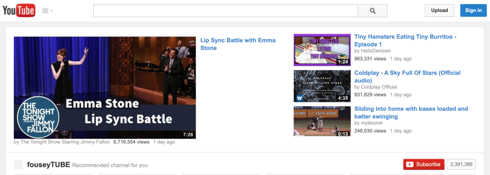Open the Tonight Show Starring Jimmy Fallon channel
490x175 pixels.
[x=65, y=142]
